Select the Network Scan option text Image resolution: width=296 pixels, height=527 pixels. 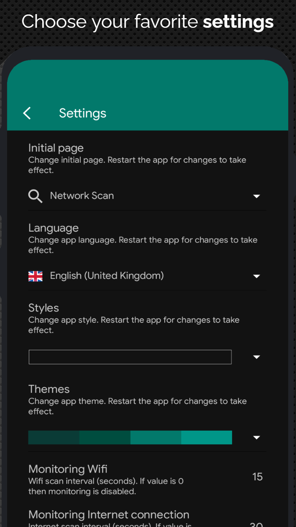point(82,196)
